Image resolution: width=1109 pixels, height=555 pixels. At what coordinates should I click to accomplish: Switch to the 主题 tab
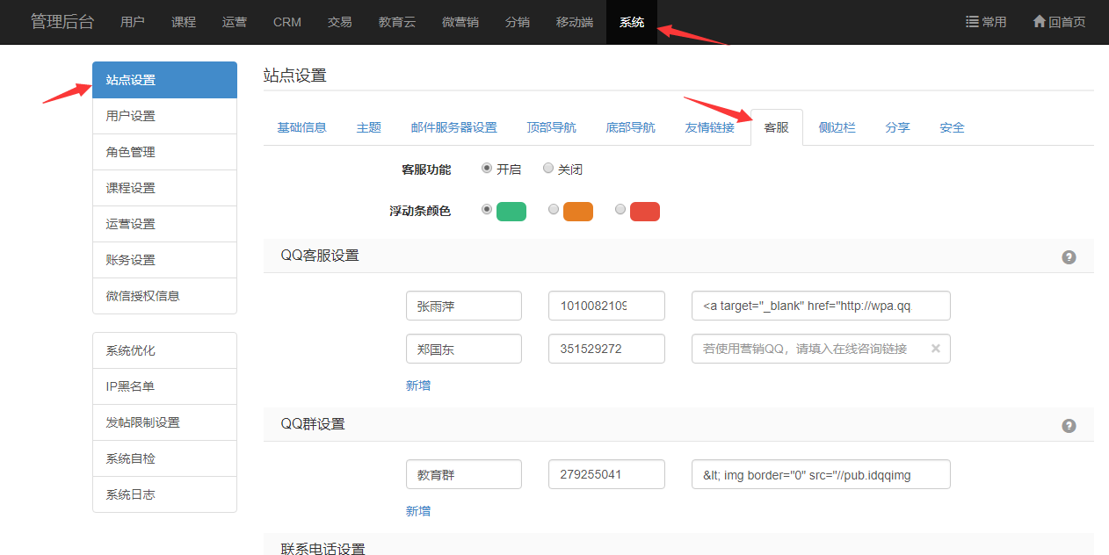click(x=369, y=127)
